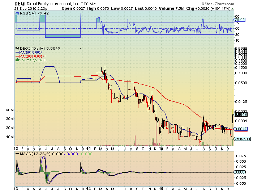Click the Chg +0.0025 (+104.17%) value
The image size is (253, 192).
coord(208,8)
